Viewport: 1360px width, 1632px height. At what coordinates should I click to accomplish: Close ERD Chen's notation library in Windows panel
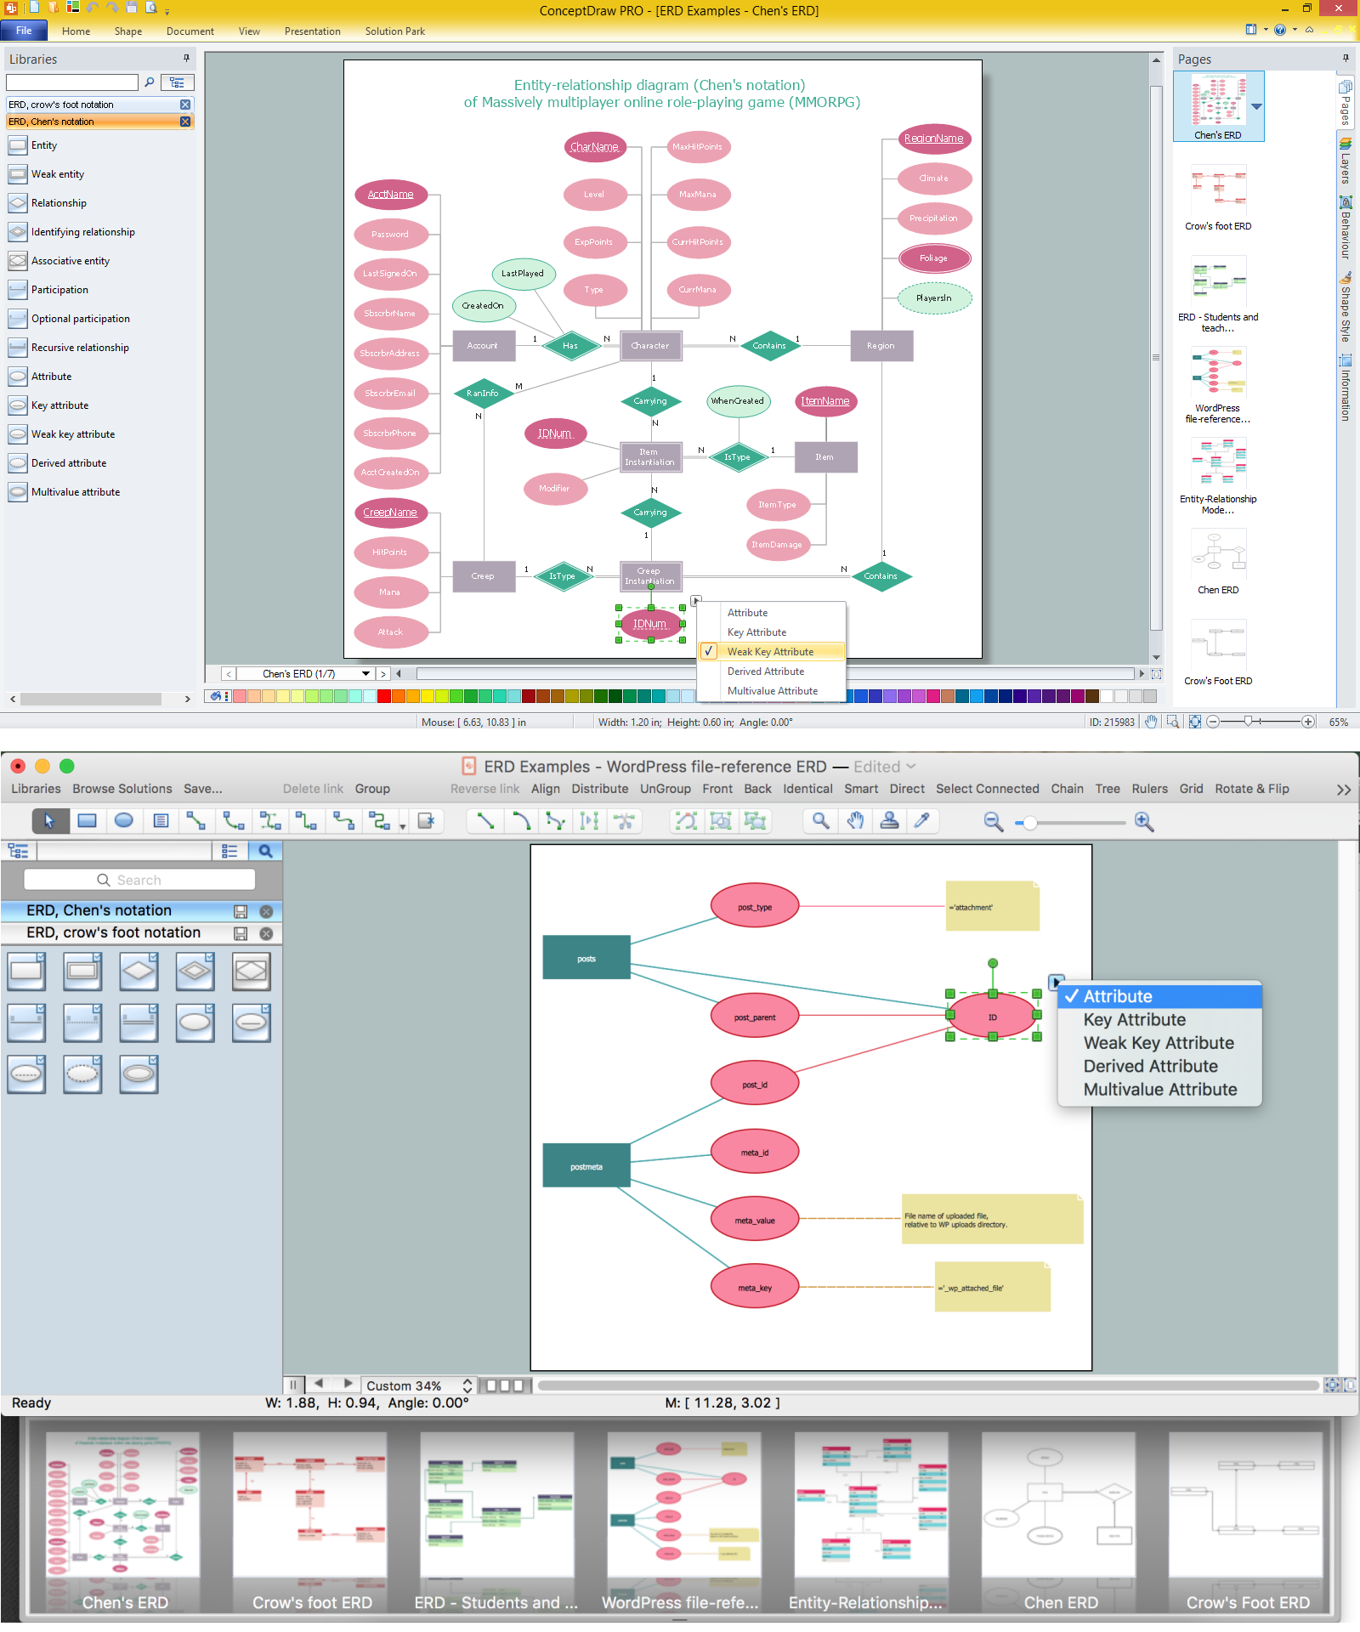click(185, 122)
